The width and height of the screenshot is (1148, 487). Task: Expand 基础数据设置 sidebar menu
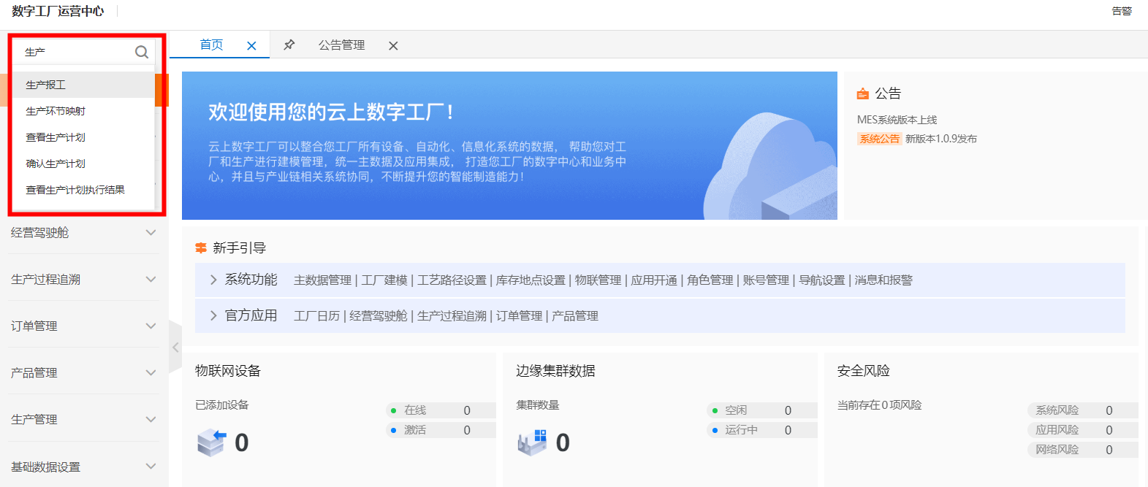coord(83,467)
